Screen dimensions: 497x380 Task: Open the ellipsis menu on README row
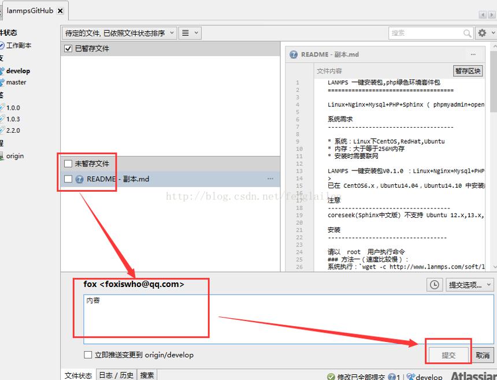click(270, 178)
